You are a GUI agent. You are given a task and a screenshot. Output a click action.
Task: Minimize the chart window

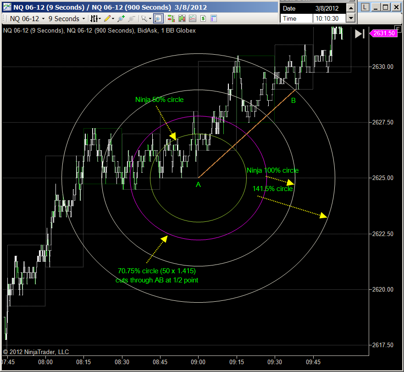click(376, 7)
